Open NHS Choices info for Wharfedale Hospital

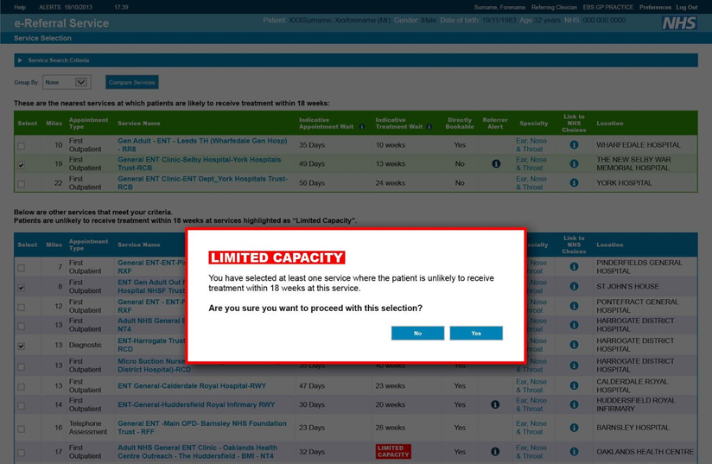click(x=574, y=145)
